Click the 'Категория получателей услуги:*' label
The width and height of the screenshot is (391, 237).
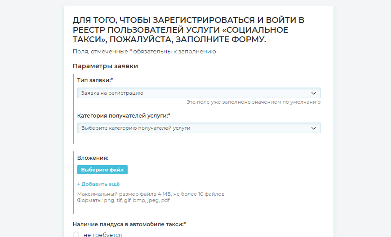click(x=124, y=115)
